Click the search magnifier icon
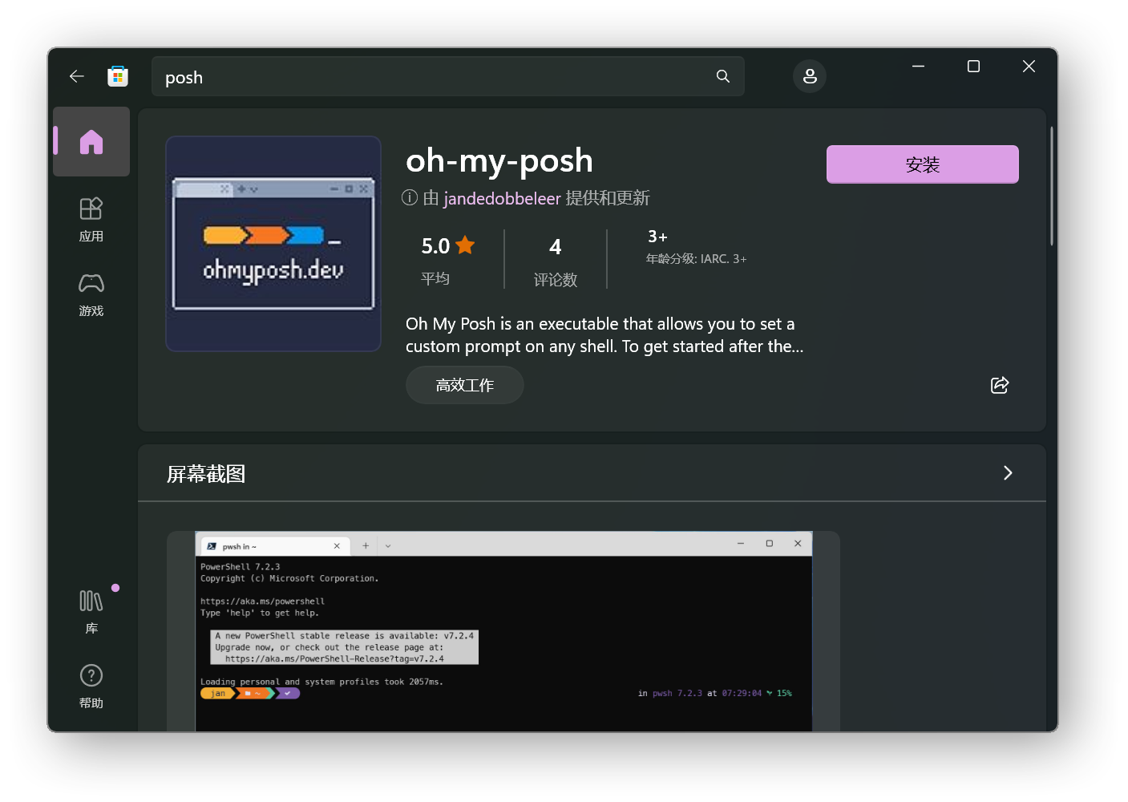 tap(723, 76)
